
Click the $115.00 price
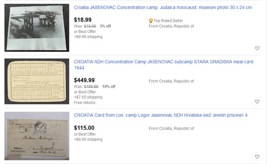pyautogui.click(x=84, y=128)
